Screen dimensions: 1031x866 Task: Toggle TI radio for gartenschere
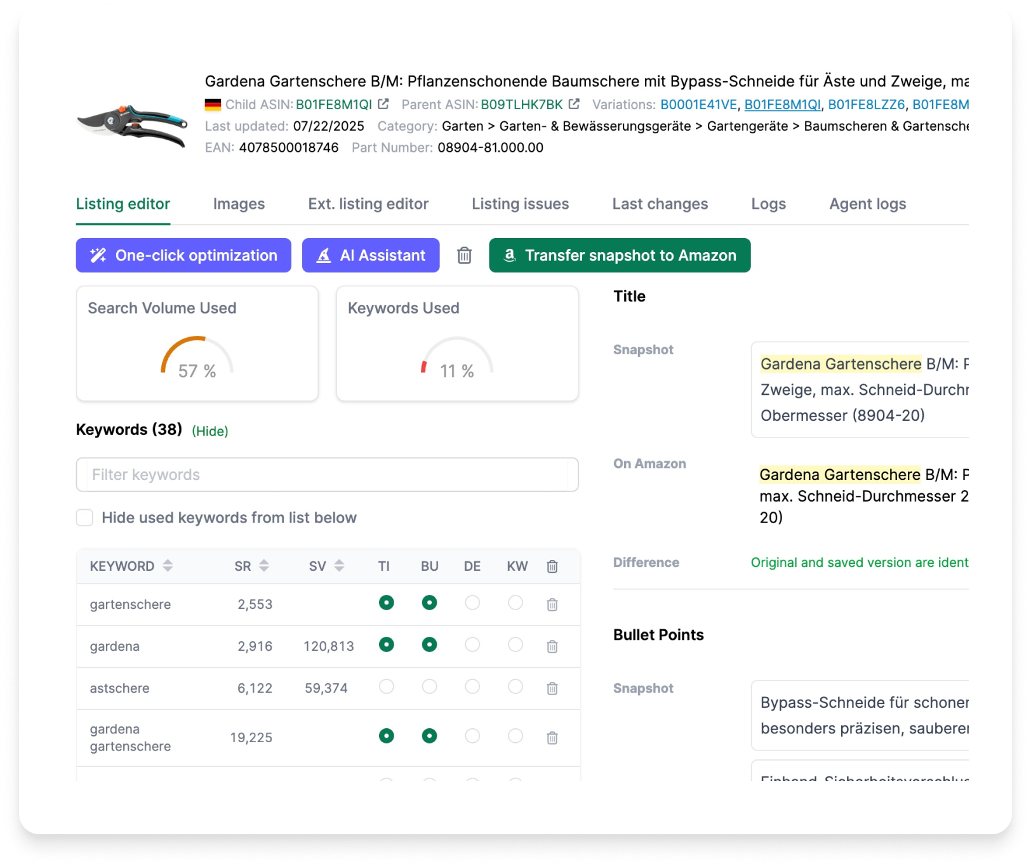pos(387,603)
